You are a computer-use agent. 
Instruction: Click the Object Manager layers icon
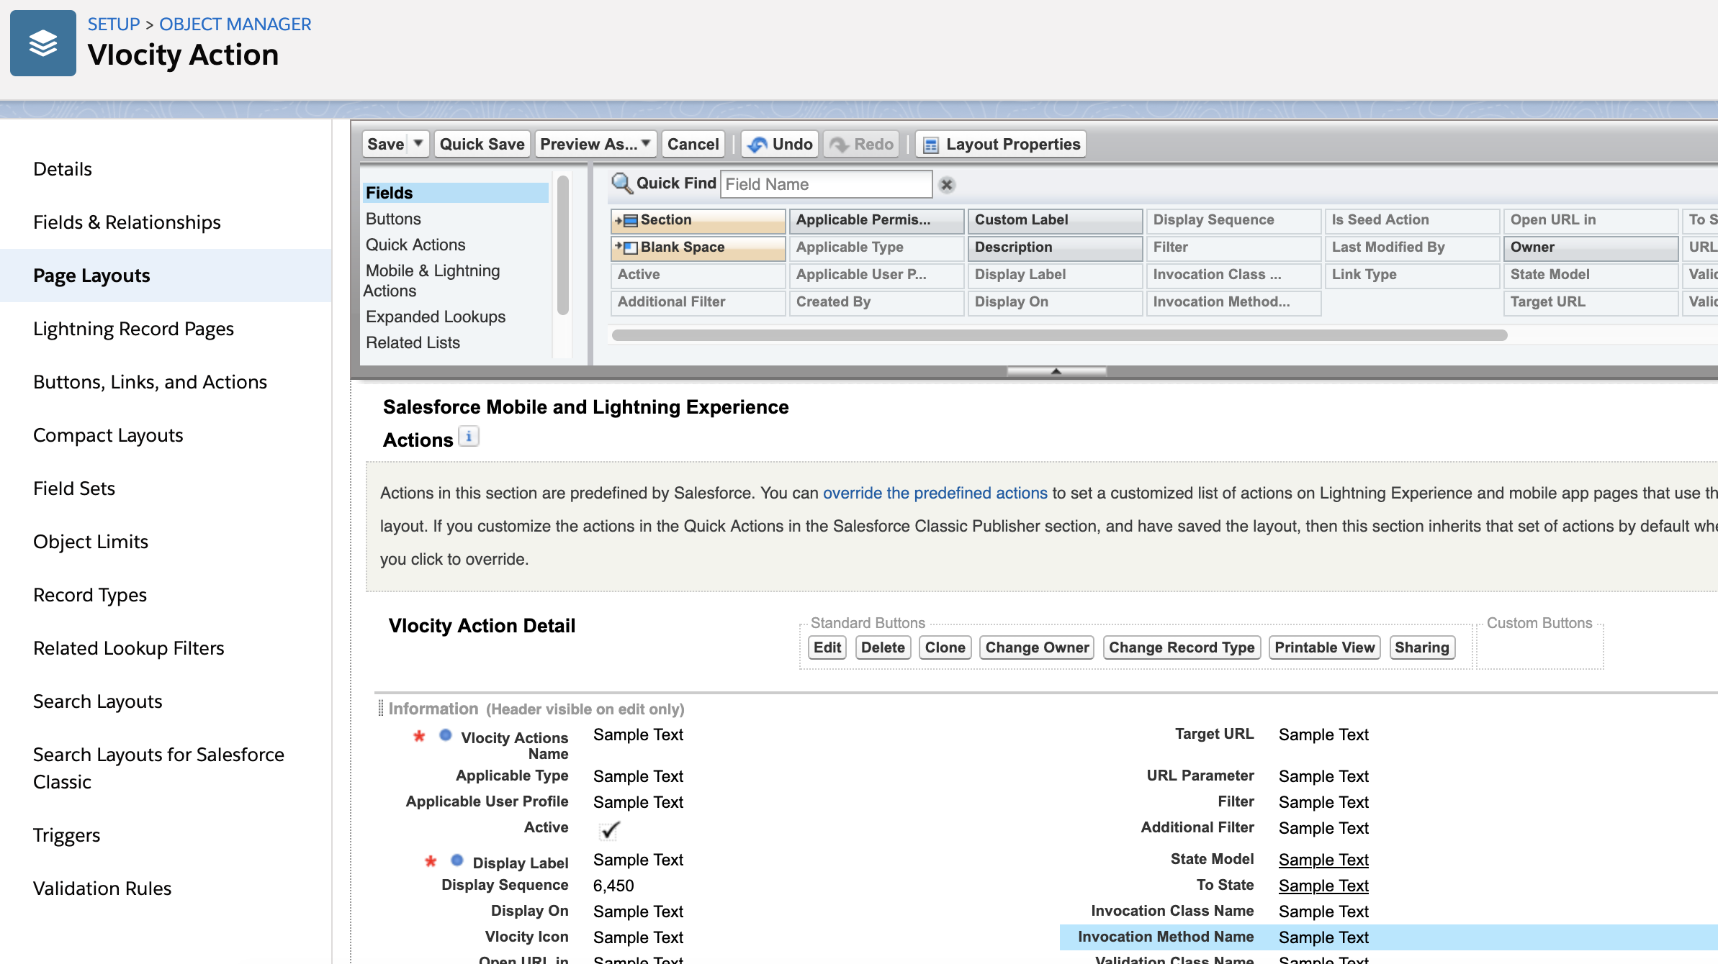point(43,43)
